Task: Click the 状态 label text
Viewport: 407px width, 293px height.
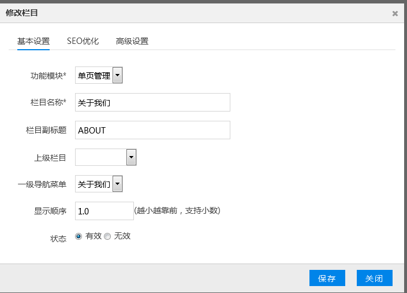Action: tap(58, 238)
